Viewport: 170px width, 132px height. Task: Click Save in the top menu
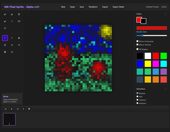pyautogui.click(x=82, y=7)
